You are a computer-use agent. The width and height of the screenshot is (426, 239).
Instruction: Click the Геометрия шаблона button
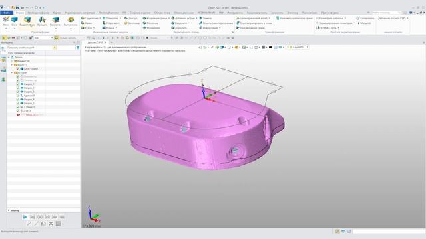coord(330,18)
